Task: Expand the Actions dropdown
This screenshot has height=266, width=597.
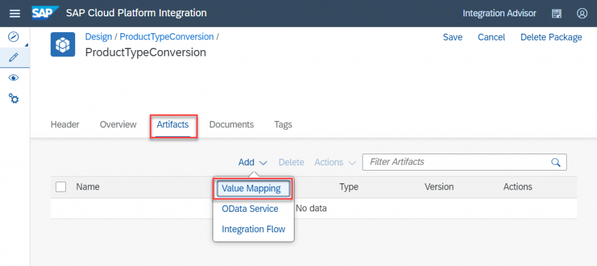Action: (x=335, y=162)
